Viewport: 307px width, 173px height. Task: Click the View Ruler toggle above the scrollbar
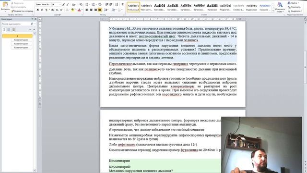[305, 19]
